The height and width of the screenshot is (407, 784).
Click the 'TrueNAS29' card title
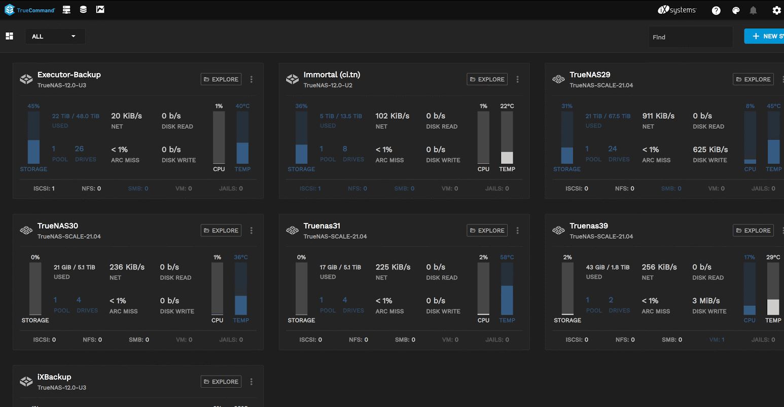pos(590,75)
